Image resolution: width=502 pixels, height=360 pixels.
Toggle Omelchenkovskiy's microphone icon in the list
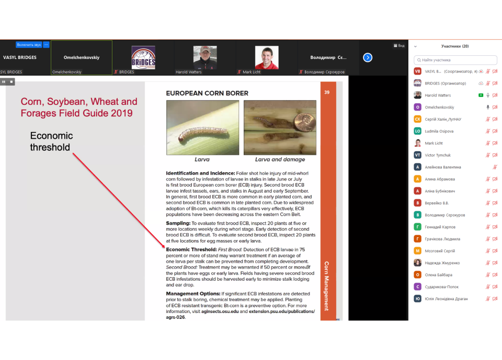point(488,107)
